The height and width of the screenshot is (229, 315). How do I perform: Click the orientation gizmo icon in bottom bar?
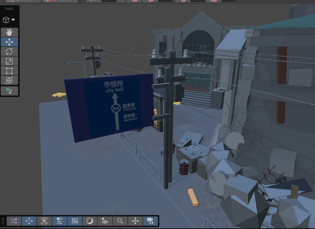pyautogui.click(x=135, y=221)
